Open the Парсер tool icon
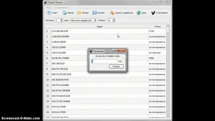 [x=64, y=13]
